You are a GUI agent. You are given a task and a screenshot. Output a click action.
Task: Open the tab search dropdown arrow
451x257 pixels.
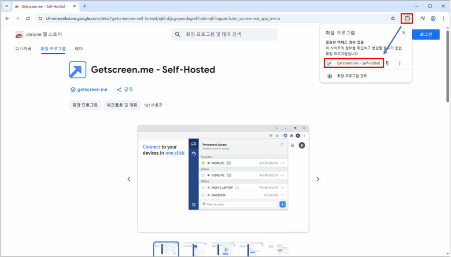6,6
